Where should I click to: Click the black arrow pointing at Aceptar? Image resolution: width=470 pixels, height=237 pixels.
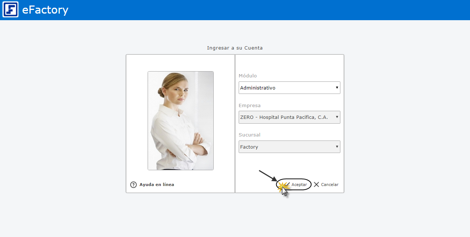coord(268,176)
